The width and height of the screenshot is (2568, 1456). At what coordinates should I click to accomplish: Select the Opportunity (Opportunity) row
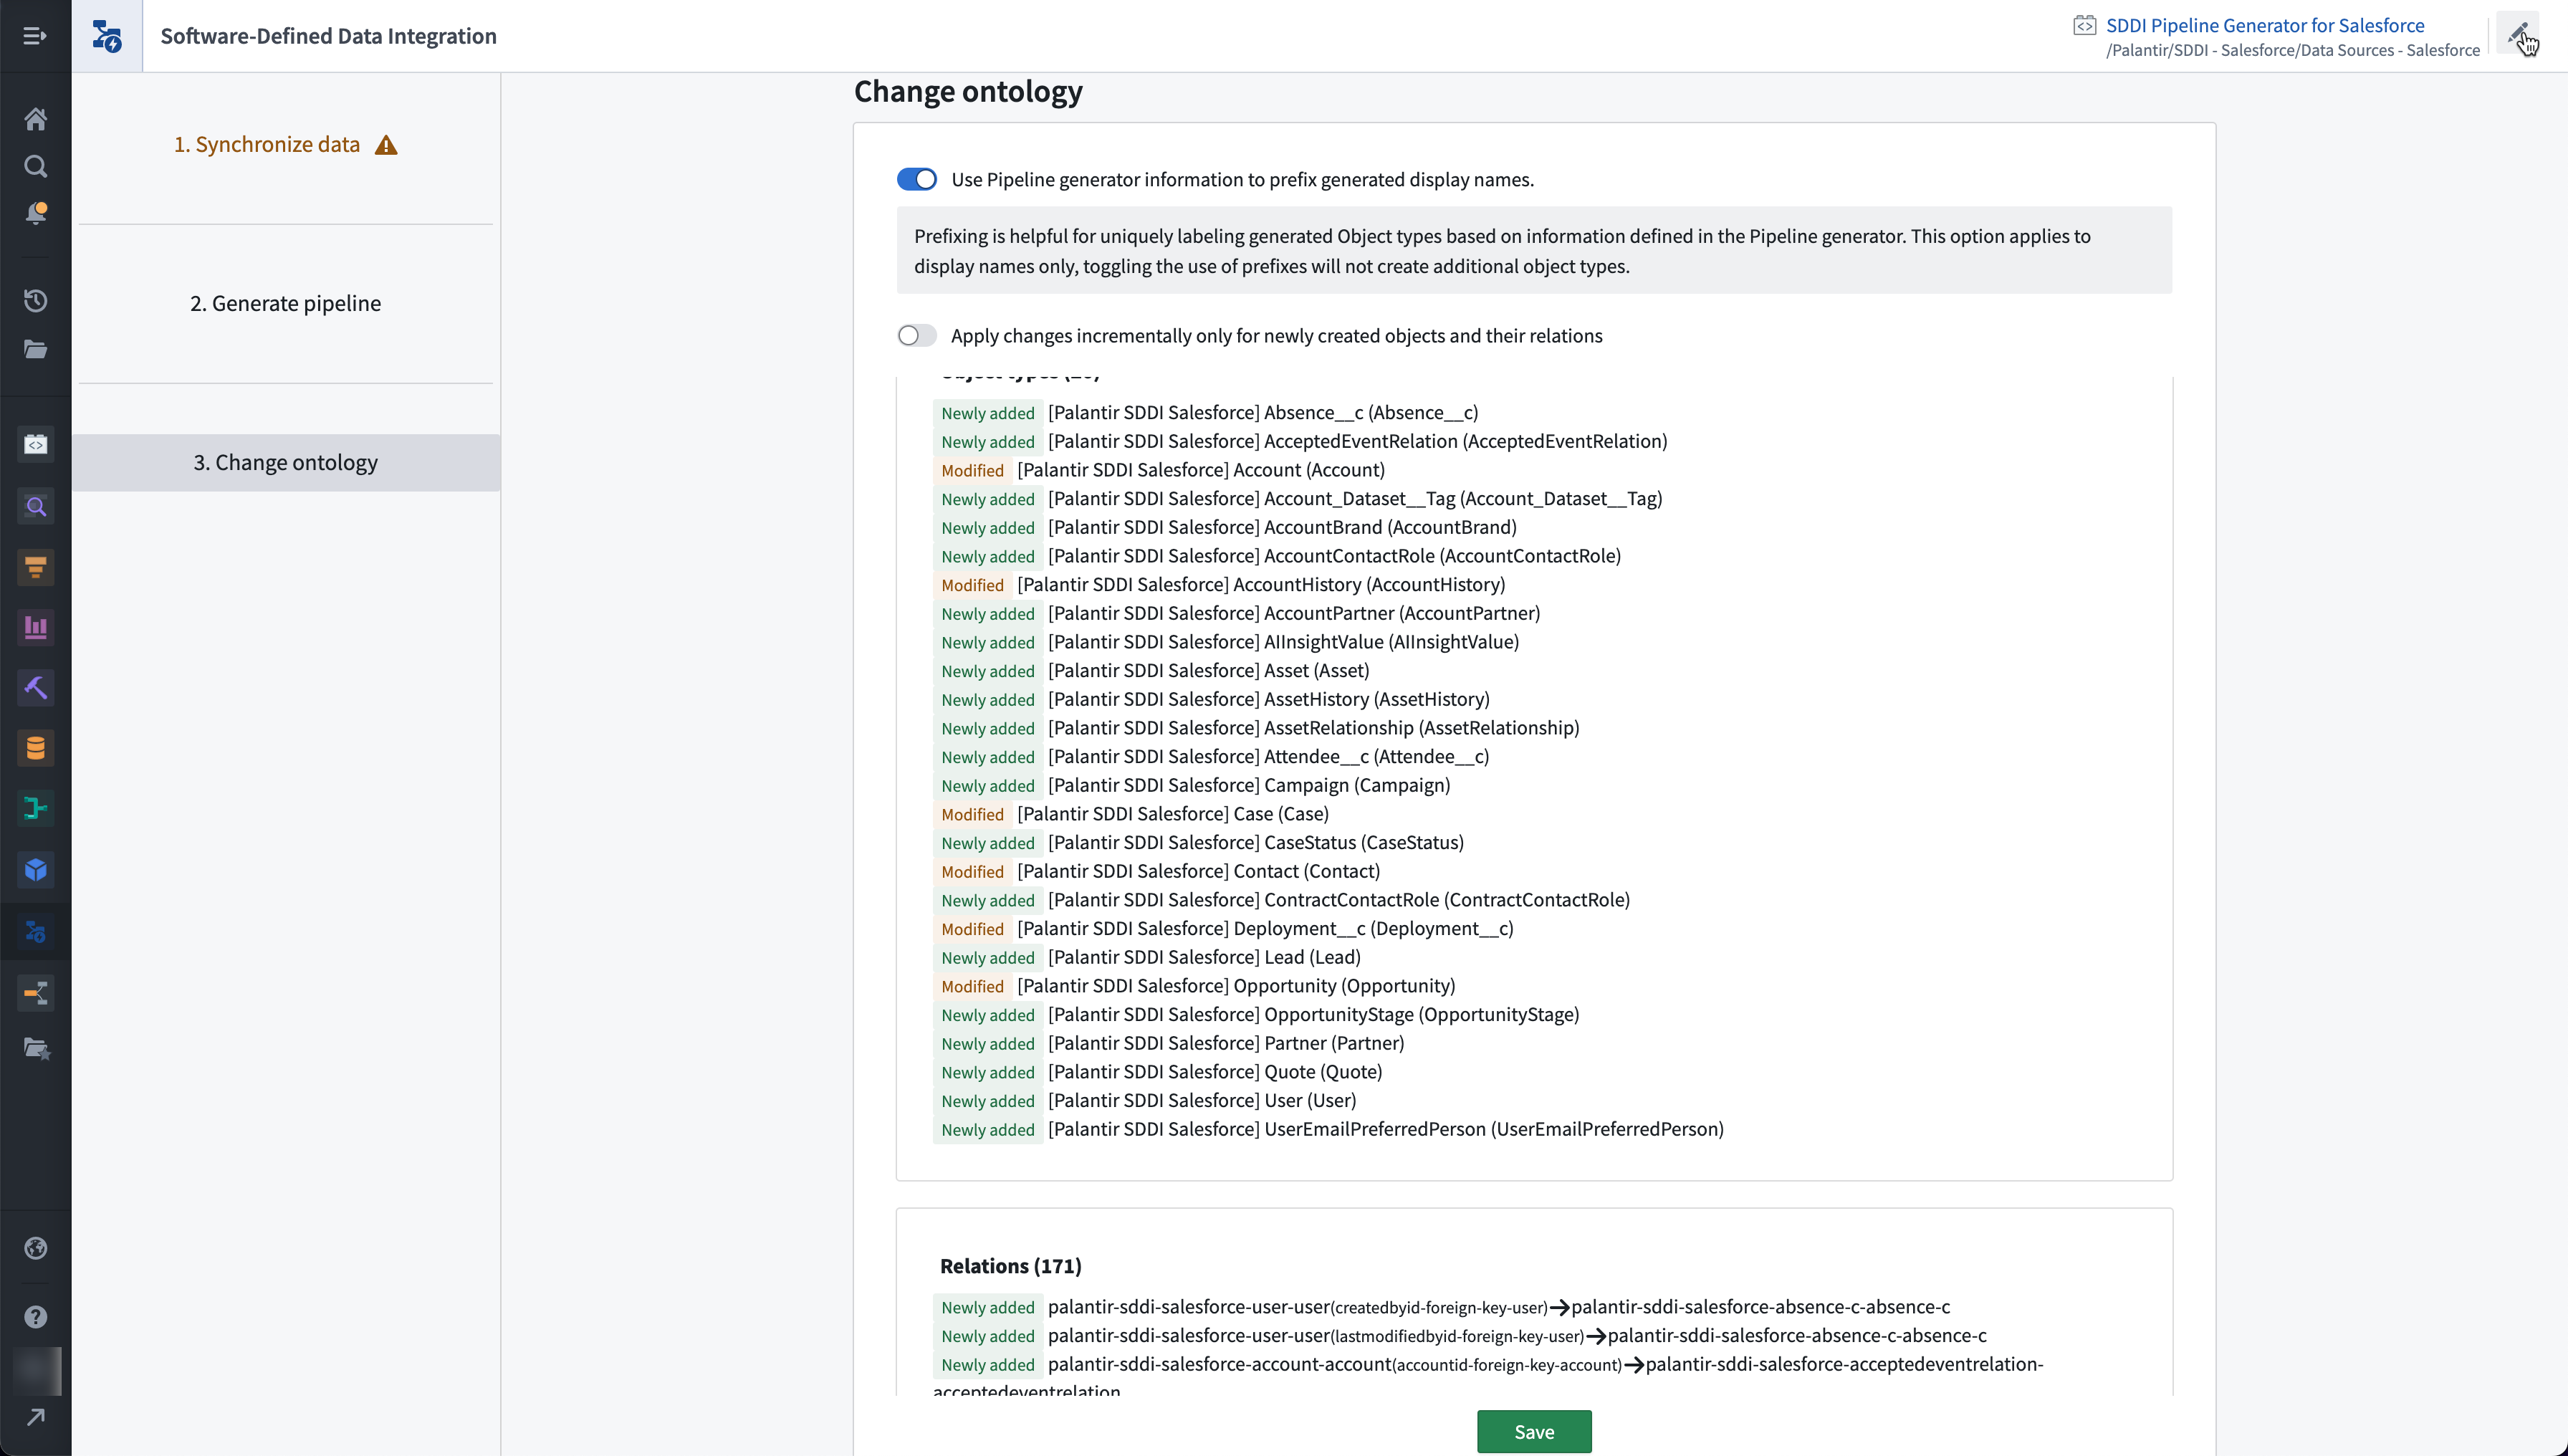click(1194, 986)
